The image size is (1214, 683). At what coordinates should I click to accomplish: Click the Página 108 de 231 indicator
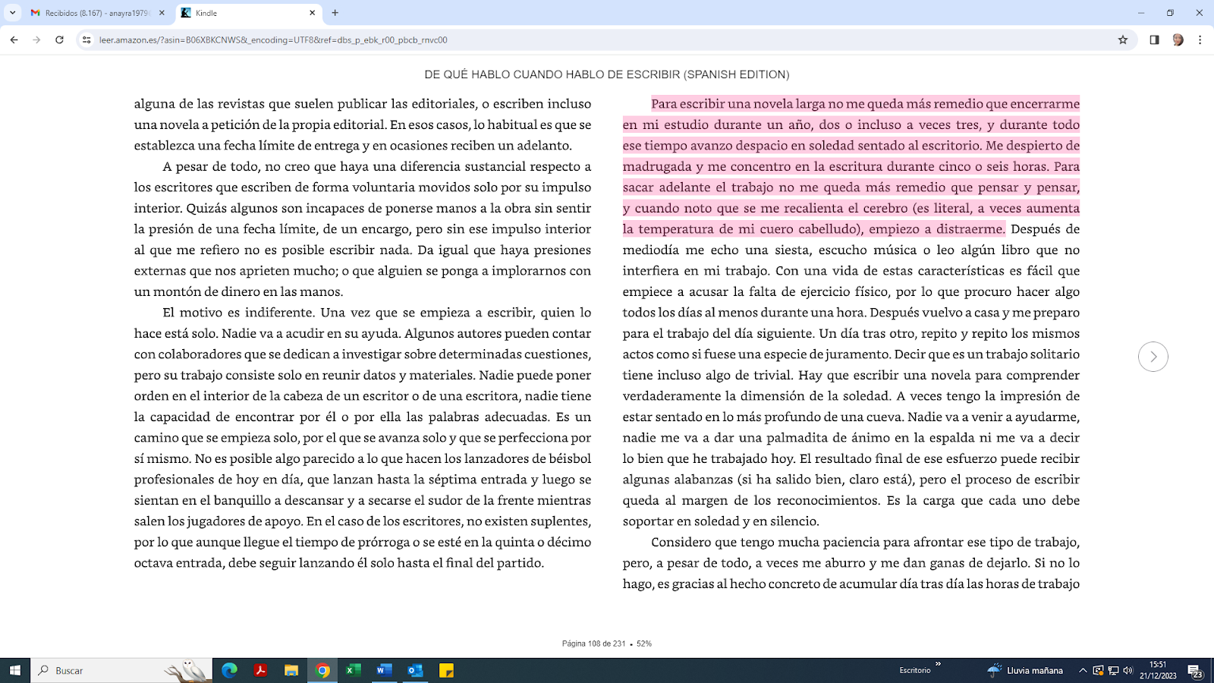pos(594,644)
